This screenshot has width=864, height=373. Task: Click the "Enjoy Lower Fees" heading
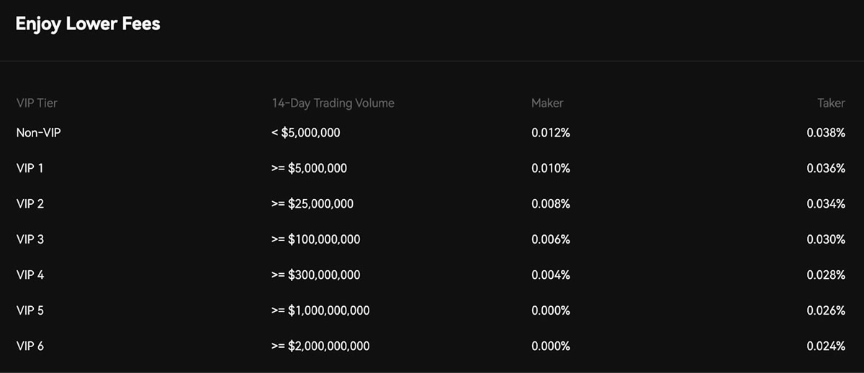(x=88, y=24)
